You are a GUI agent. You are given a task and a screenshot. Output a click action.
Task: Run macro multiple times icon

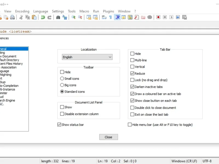(x=178, y=17)
